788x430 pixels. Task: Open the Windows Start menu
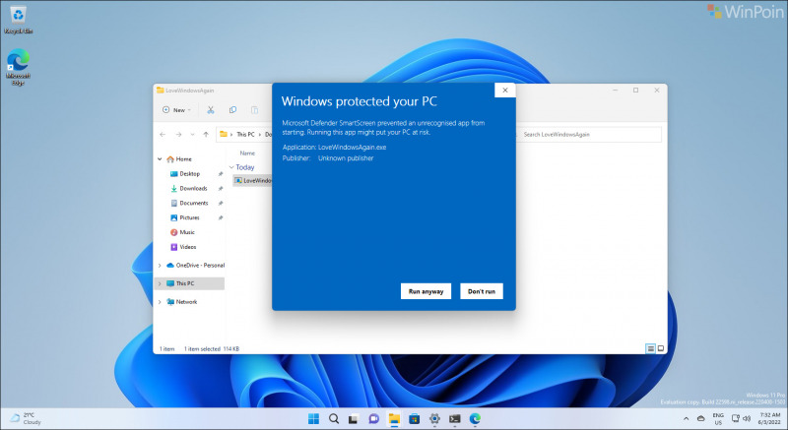tap(313, 418)
